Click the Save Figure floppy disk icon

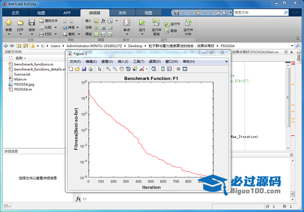pos(84,69)
